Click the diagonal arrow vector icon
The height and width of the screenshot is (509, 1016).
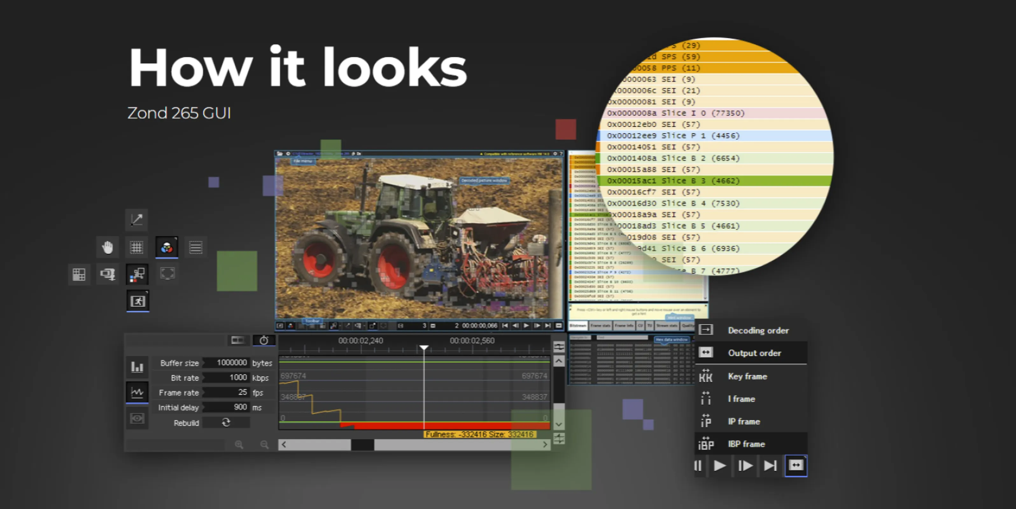tap(137, 220)
